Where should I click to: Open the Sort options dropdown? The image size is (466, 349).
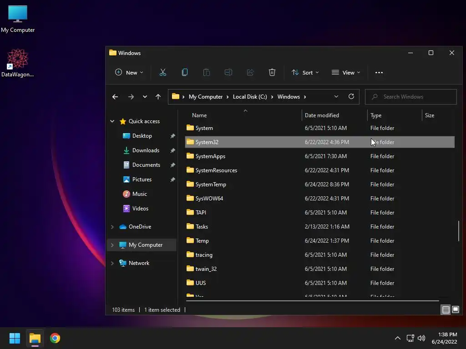[x=305, y=72]
